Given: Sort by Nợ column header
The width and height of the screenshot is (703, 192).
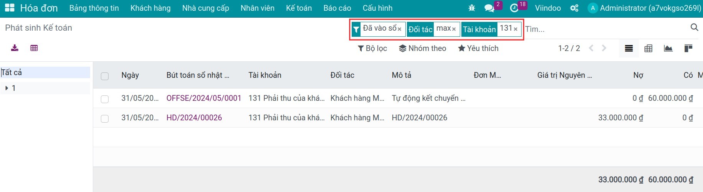Looking at the screenshot, I should pos(638,75).
